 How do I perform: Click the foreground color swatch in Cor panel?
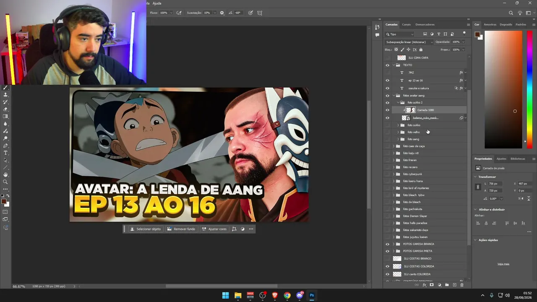477,35
